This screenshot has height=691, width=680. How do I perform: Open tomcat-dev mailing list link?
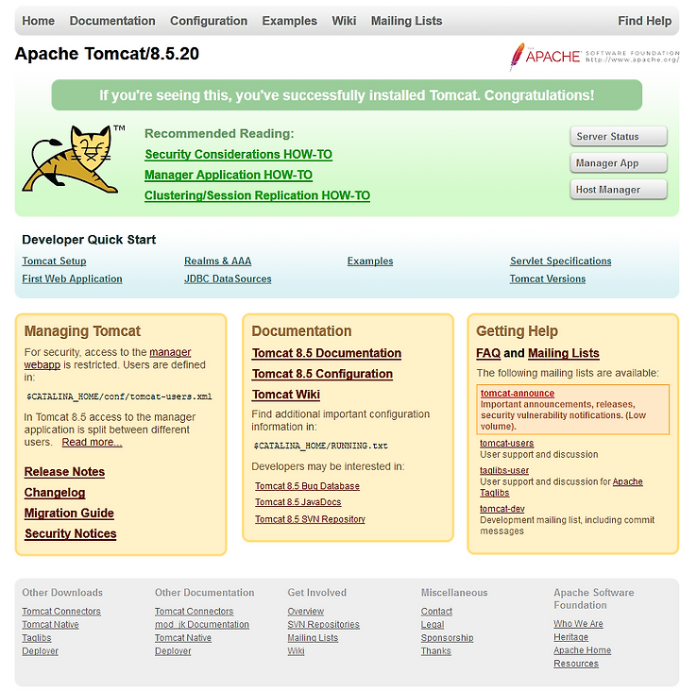[x=502, y=509]
